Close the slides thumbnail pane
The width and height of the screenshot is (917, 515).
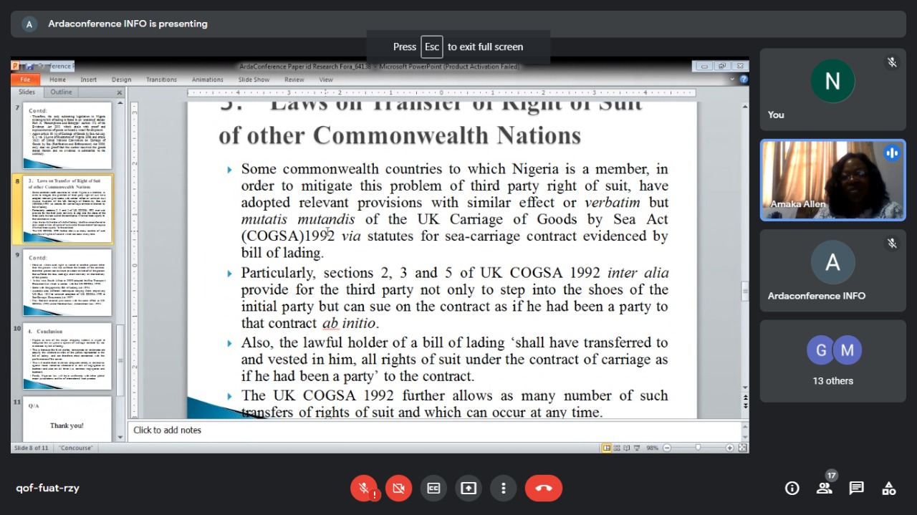(x=120, y=92)
